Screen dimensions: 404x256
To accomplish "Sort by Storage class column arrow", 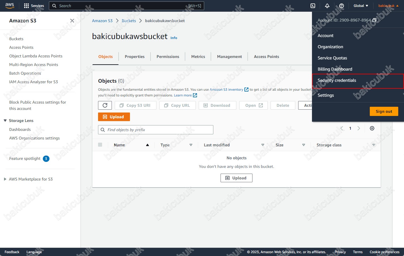I will click(x=374, y=145).
